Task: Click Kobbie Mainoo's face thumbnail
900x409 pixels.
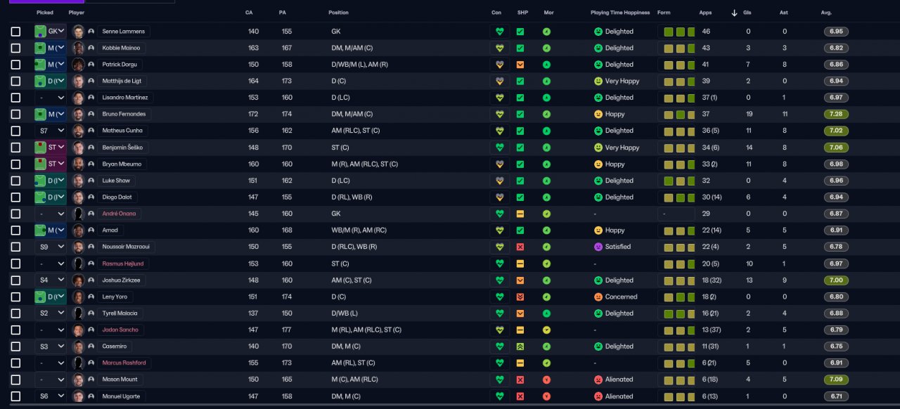Action: (x=78, y=48)
